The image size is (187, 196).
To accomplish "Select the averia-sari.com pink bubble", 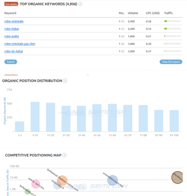I will pos(36,184).
